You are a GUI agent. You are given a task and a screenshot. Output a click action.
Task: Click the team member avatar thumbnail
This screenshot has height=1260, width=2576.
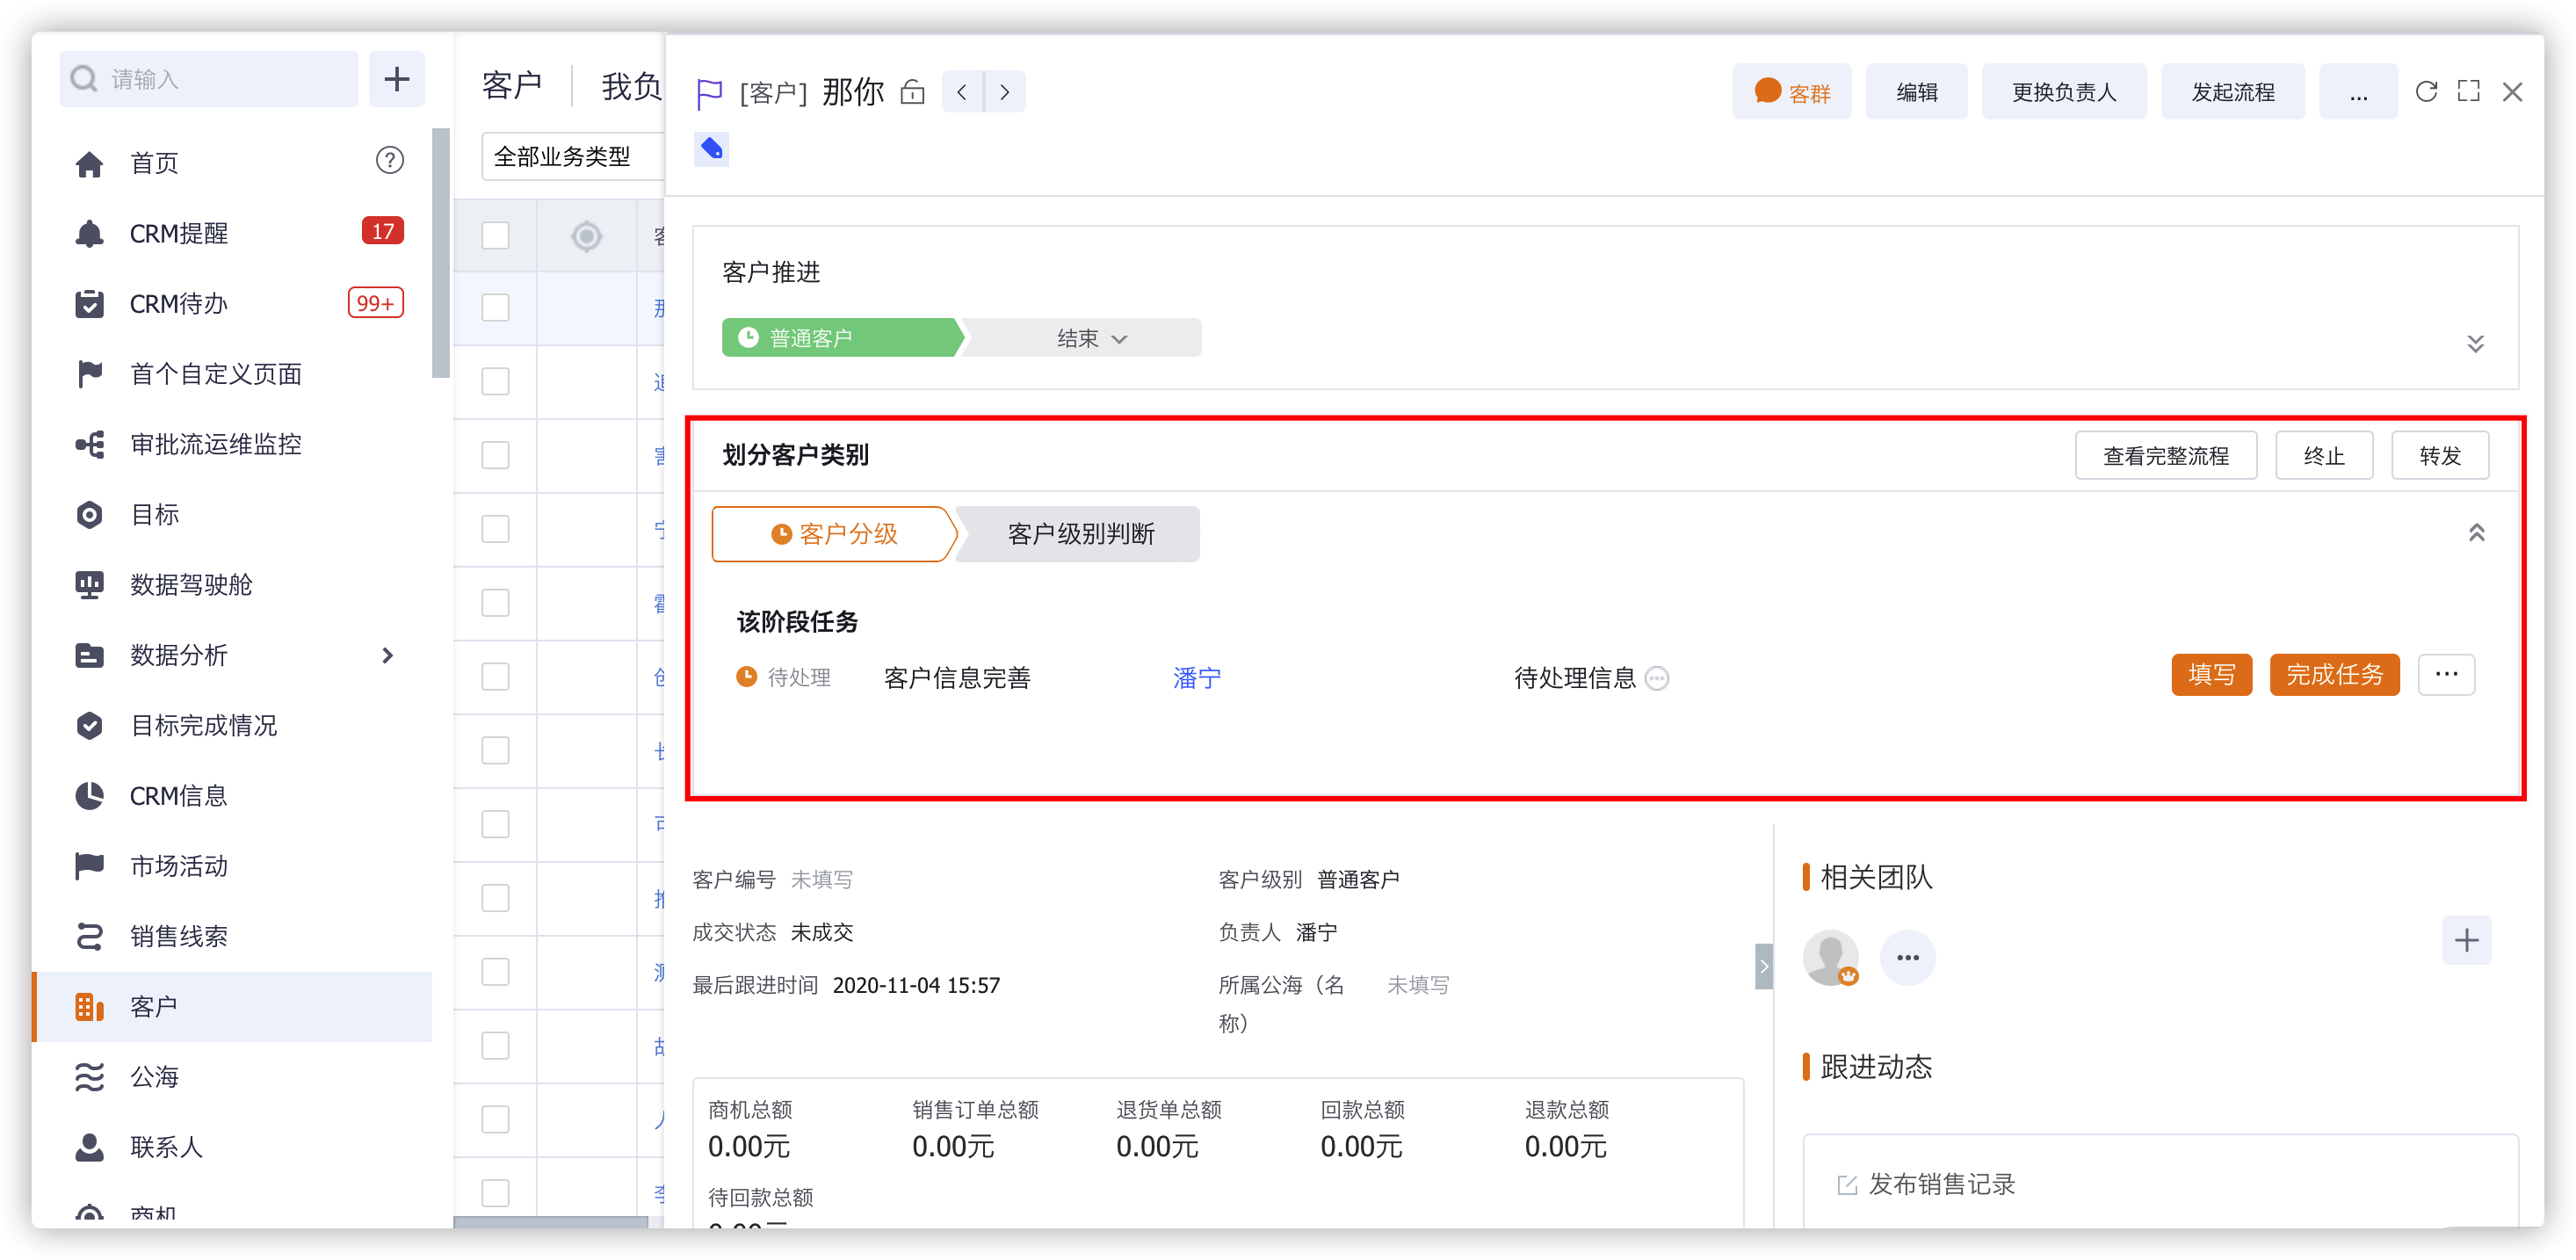pos(1830,958)
